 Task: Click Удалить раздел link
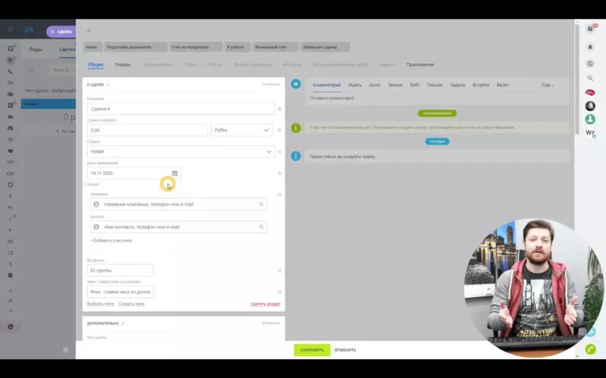click(265, 304)
